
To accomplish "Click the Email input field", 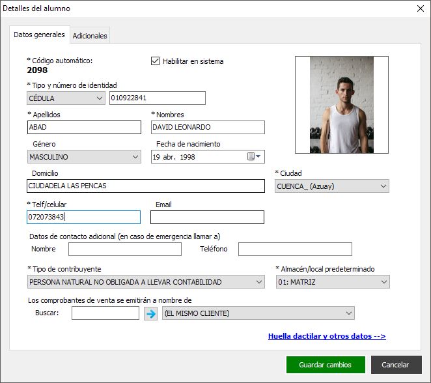I will (207, 217).
